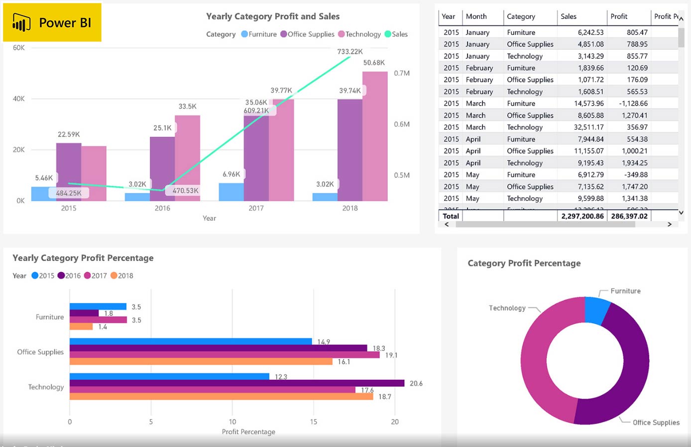Screen dimensions: 691x447
Task: Click the 2015 year legend item
Action: point(43,276)
